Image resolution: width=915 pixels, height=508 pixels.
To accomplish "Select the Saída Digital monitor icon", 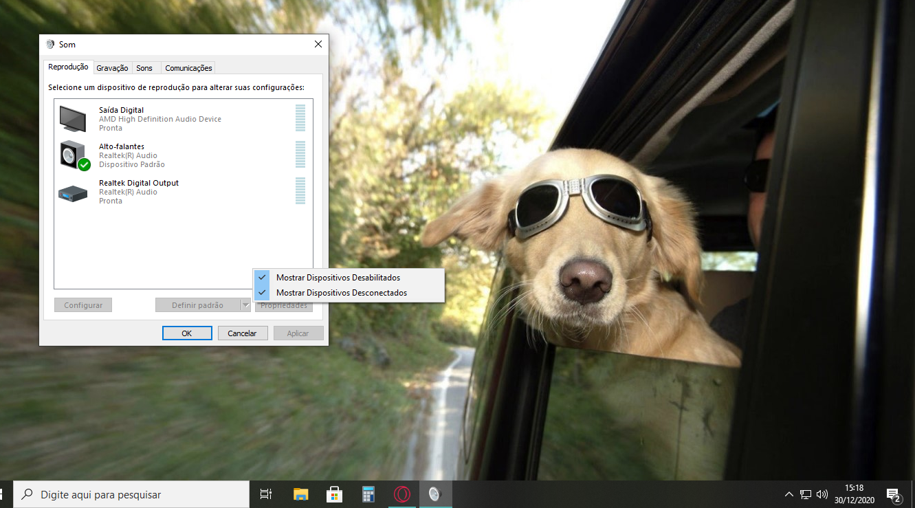I will (x=73, y=118).
